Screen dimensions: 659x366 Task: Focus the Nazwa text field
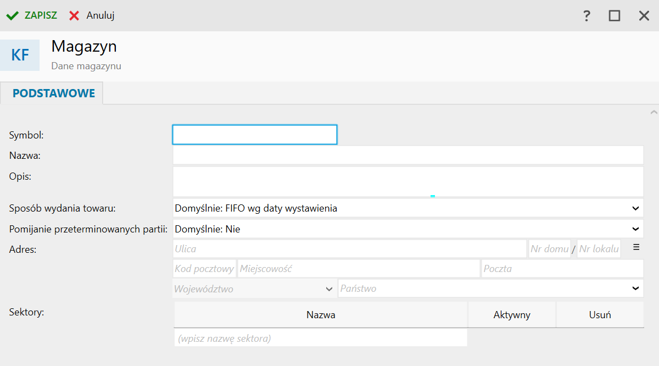[407, 156]
